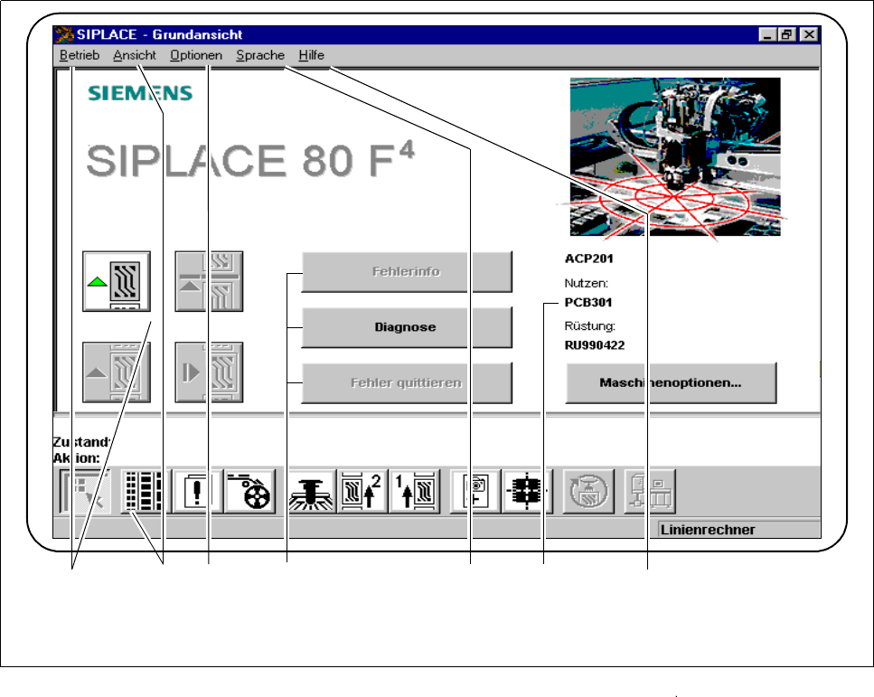Restore the SIPLACE window size
This screenshot has width=874, height=697.
click(x=786, y=34)
